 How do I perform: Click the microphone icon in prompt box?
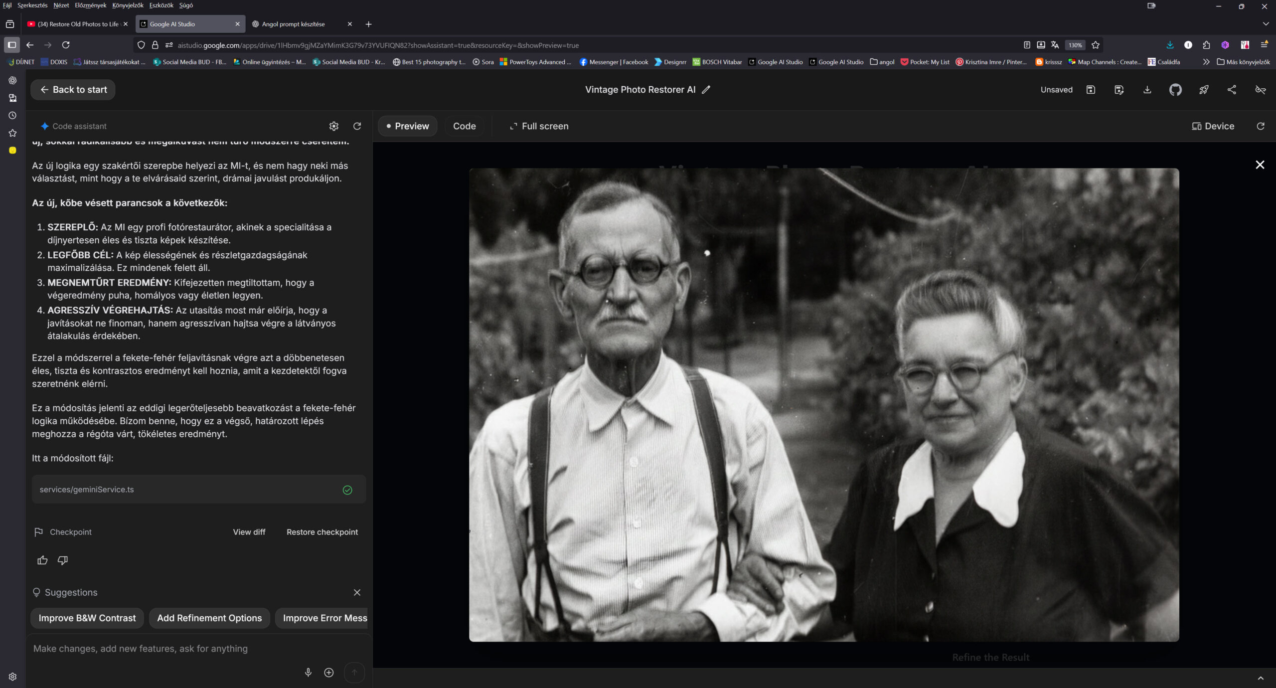[x=308, y=673]
